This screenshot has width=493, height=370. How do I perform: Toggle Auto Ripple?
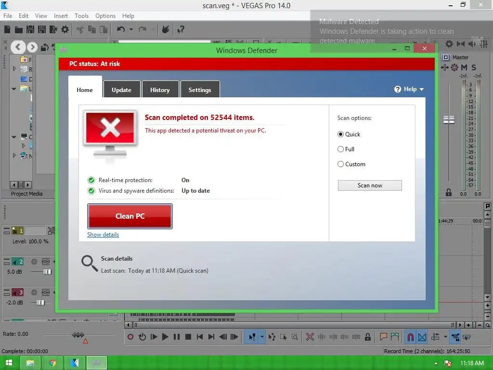coord(435,337)
